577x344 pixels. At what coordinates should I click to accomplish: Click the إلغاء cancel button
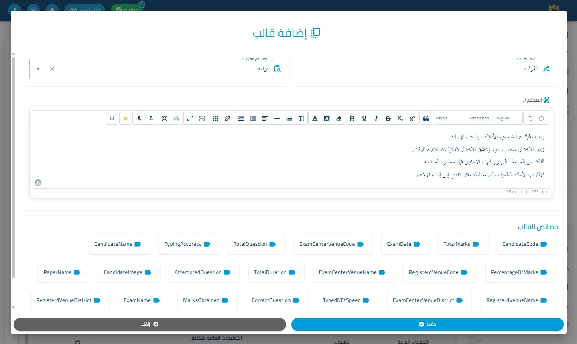(x=150, y=324)
